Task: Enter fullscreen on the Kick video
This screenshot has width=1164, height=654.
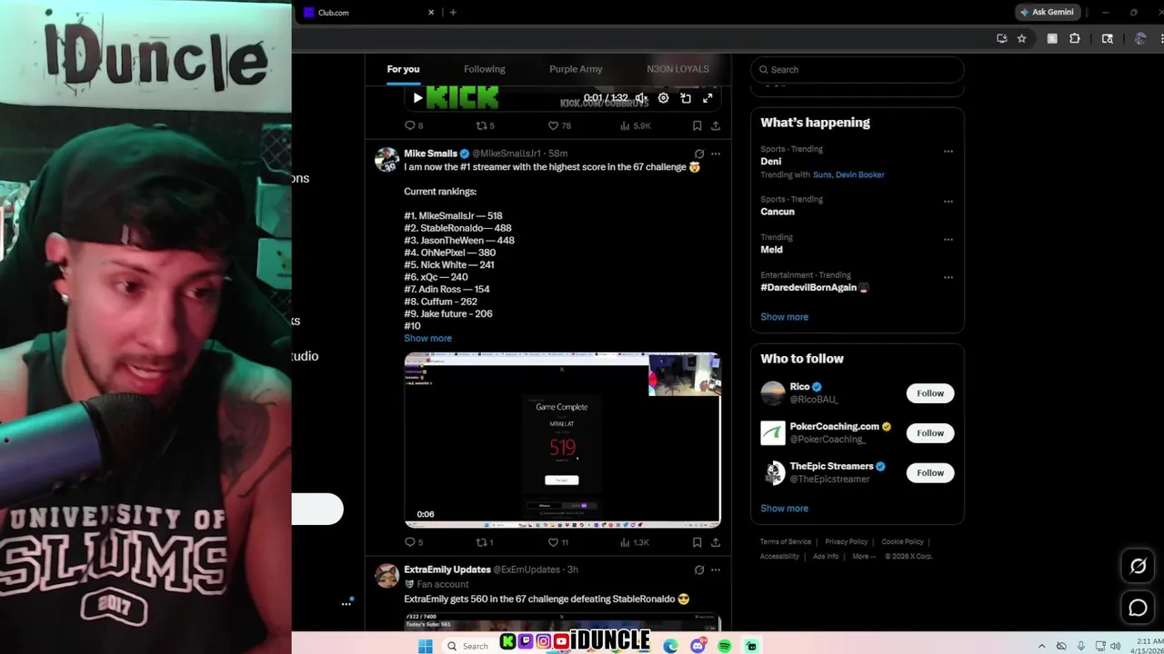Action: 707,98
